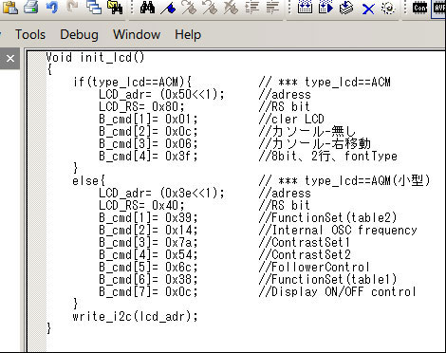
Task: Open the Window menu
Action: coord(137,34)
